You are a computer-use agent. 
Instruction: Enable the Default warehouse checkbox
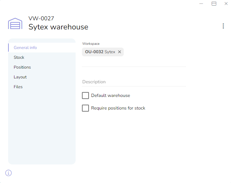click(85, 96)
